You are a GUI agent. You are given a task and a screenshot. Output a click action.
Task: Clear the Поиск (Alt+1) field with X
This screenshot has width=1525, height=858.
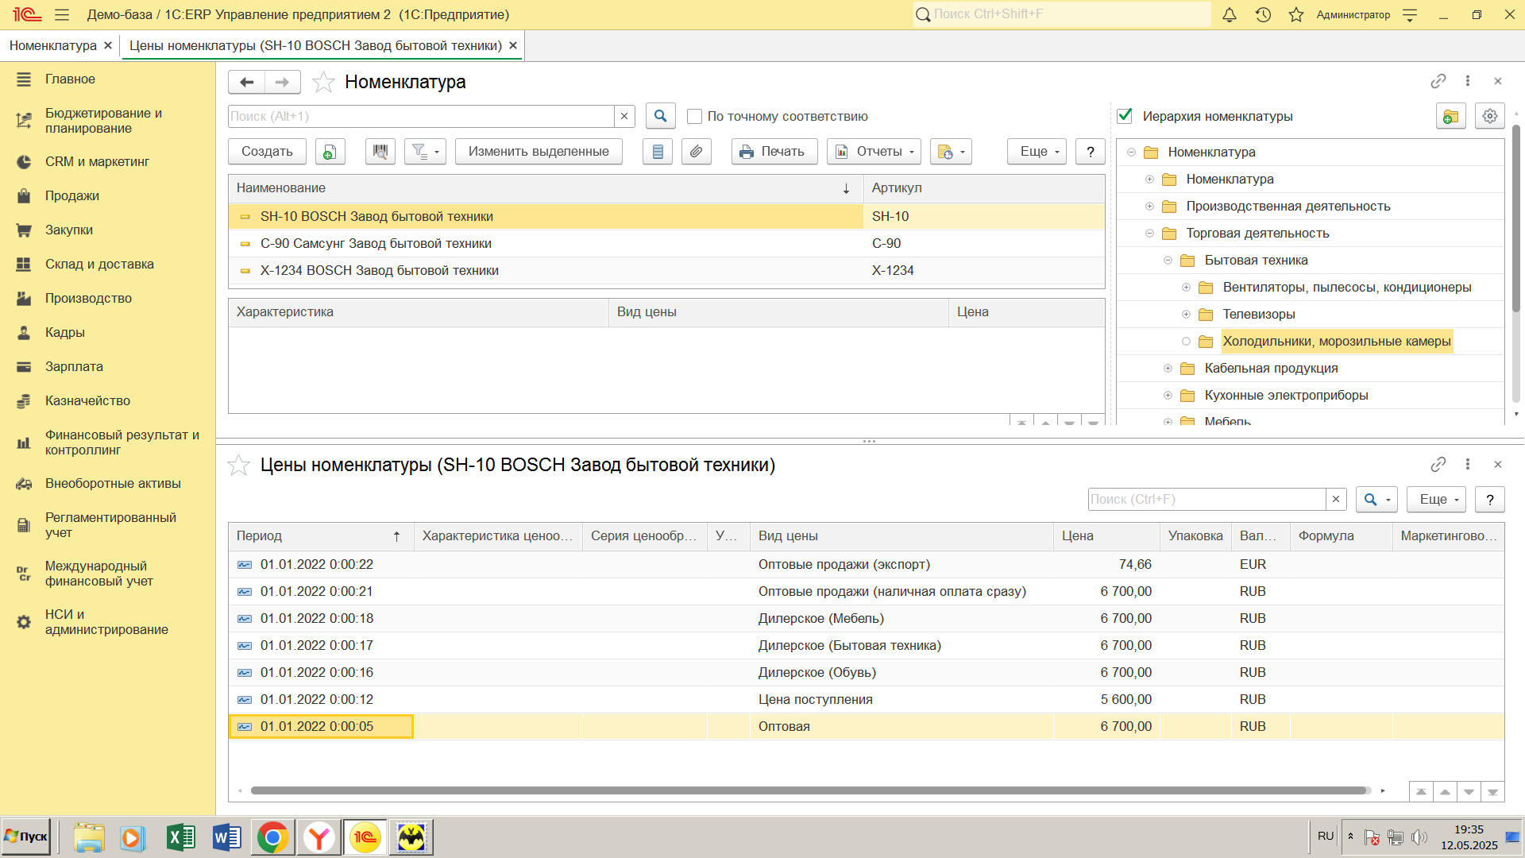tap(624, 116)
